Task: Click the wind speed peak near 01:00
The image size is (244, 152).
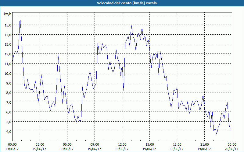Action: (20, 18)
